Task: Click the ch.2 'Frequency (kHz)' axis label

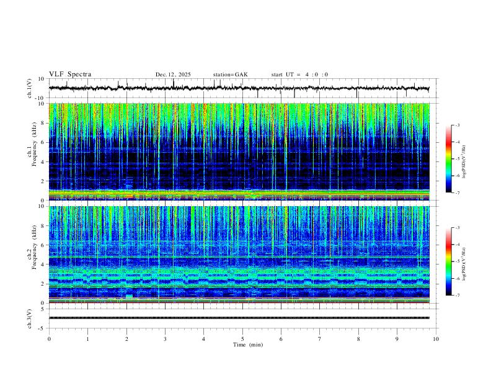Action: (35, 247)
